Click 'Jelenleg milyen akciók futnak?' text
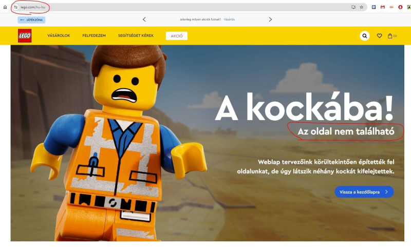 [200, 20]
